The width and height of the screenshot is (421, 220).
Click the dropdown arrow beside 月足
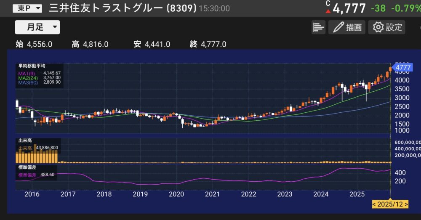pyautogui.click(x=55, y=27)
